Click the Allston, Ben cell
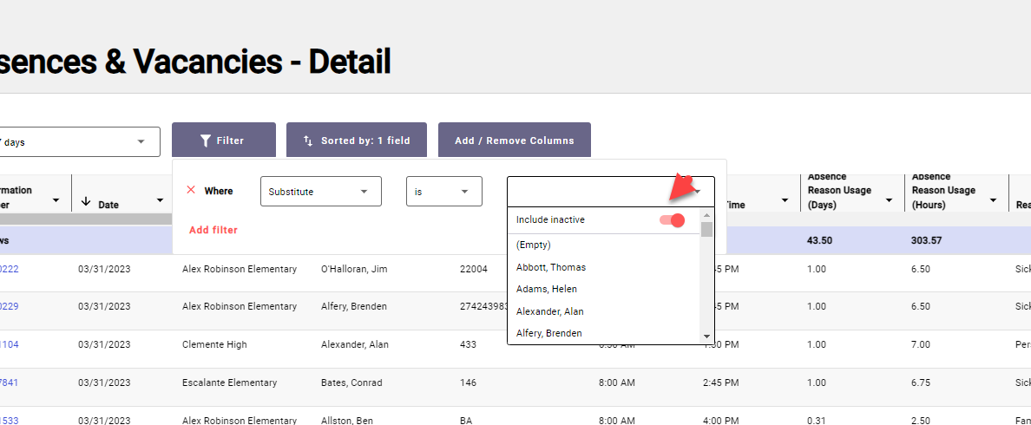 [x=346, y=421]
